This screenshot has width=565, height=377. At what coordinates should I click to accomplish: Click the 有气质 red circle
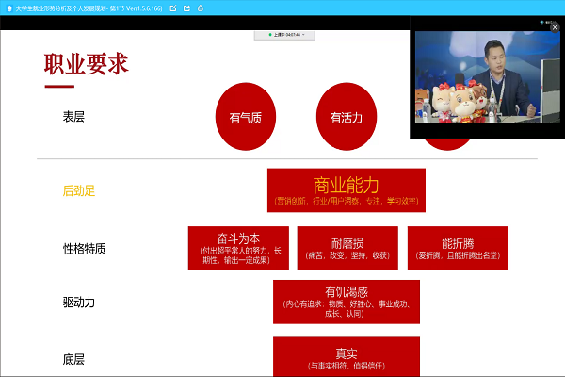(246, 118)
